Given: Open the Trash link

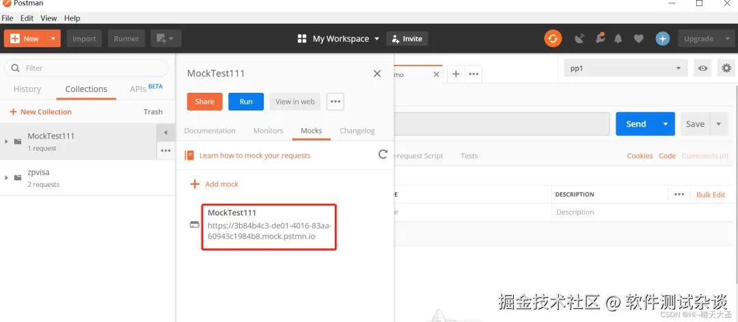Looking at the screenshot, I should click(x=153, y=112).
